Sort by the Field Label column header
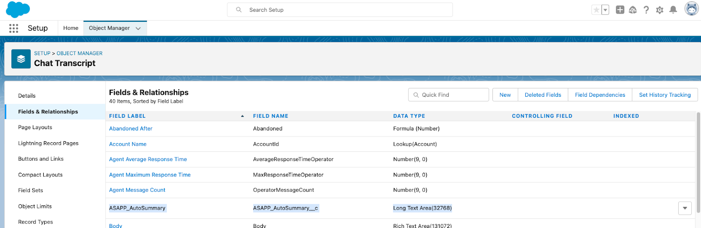 [x=127, y=116]
